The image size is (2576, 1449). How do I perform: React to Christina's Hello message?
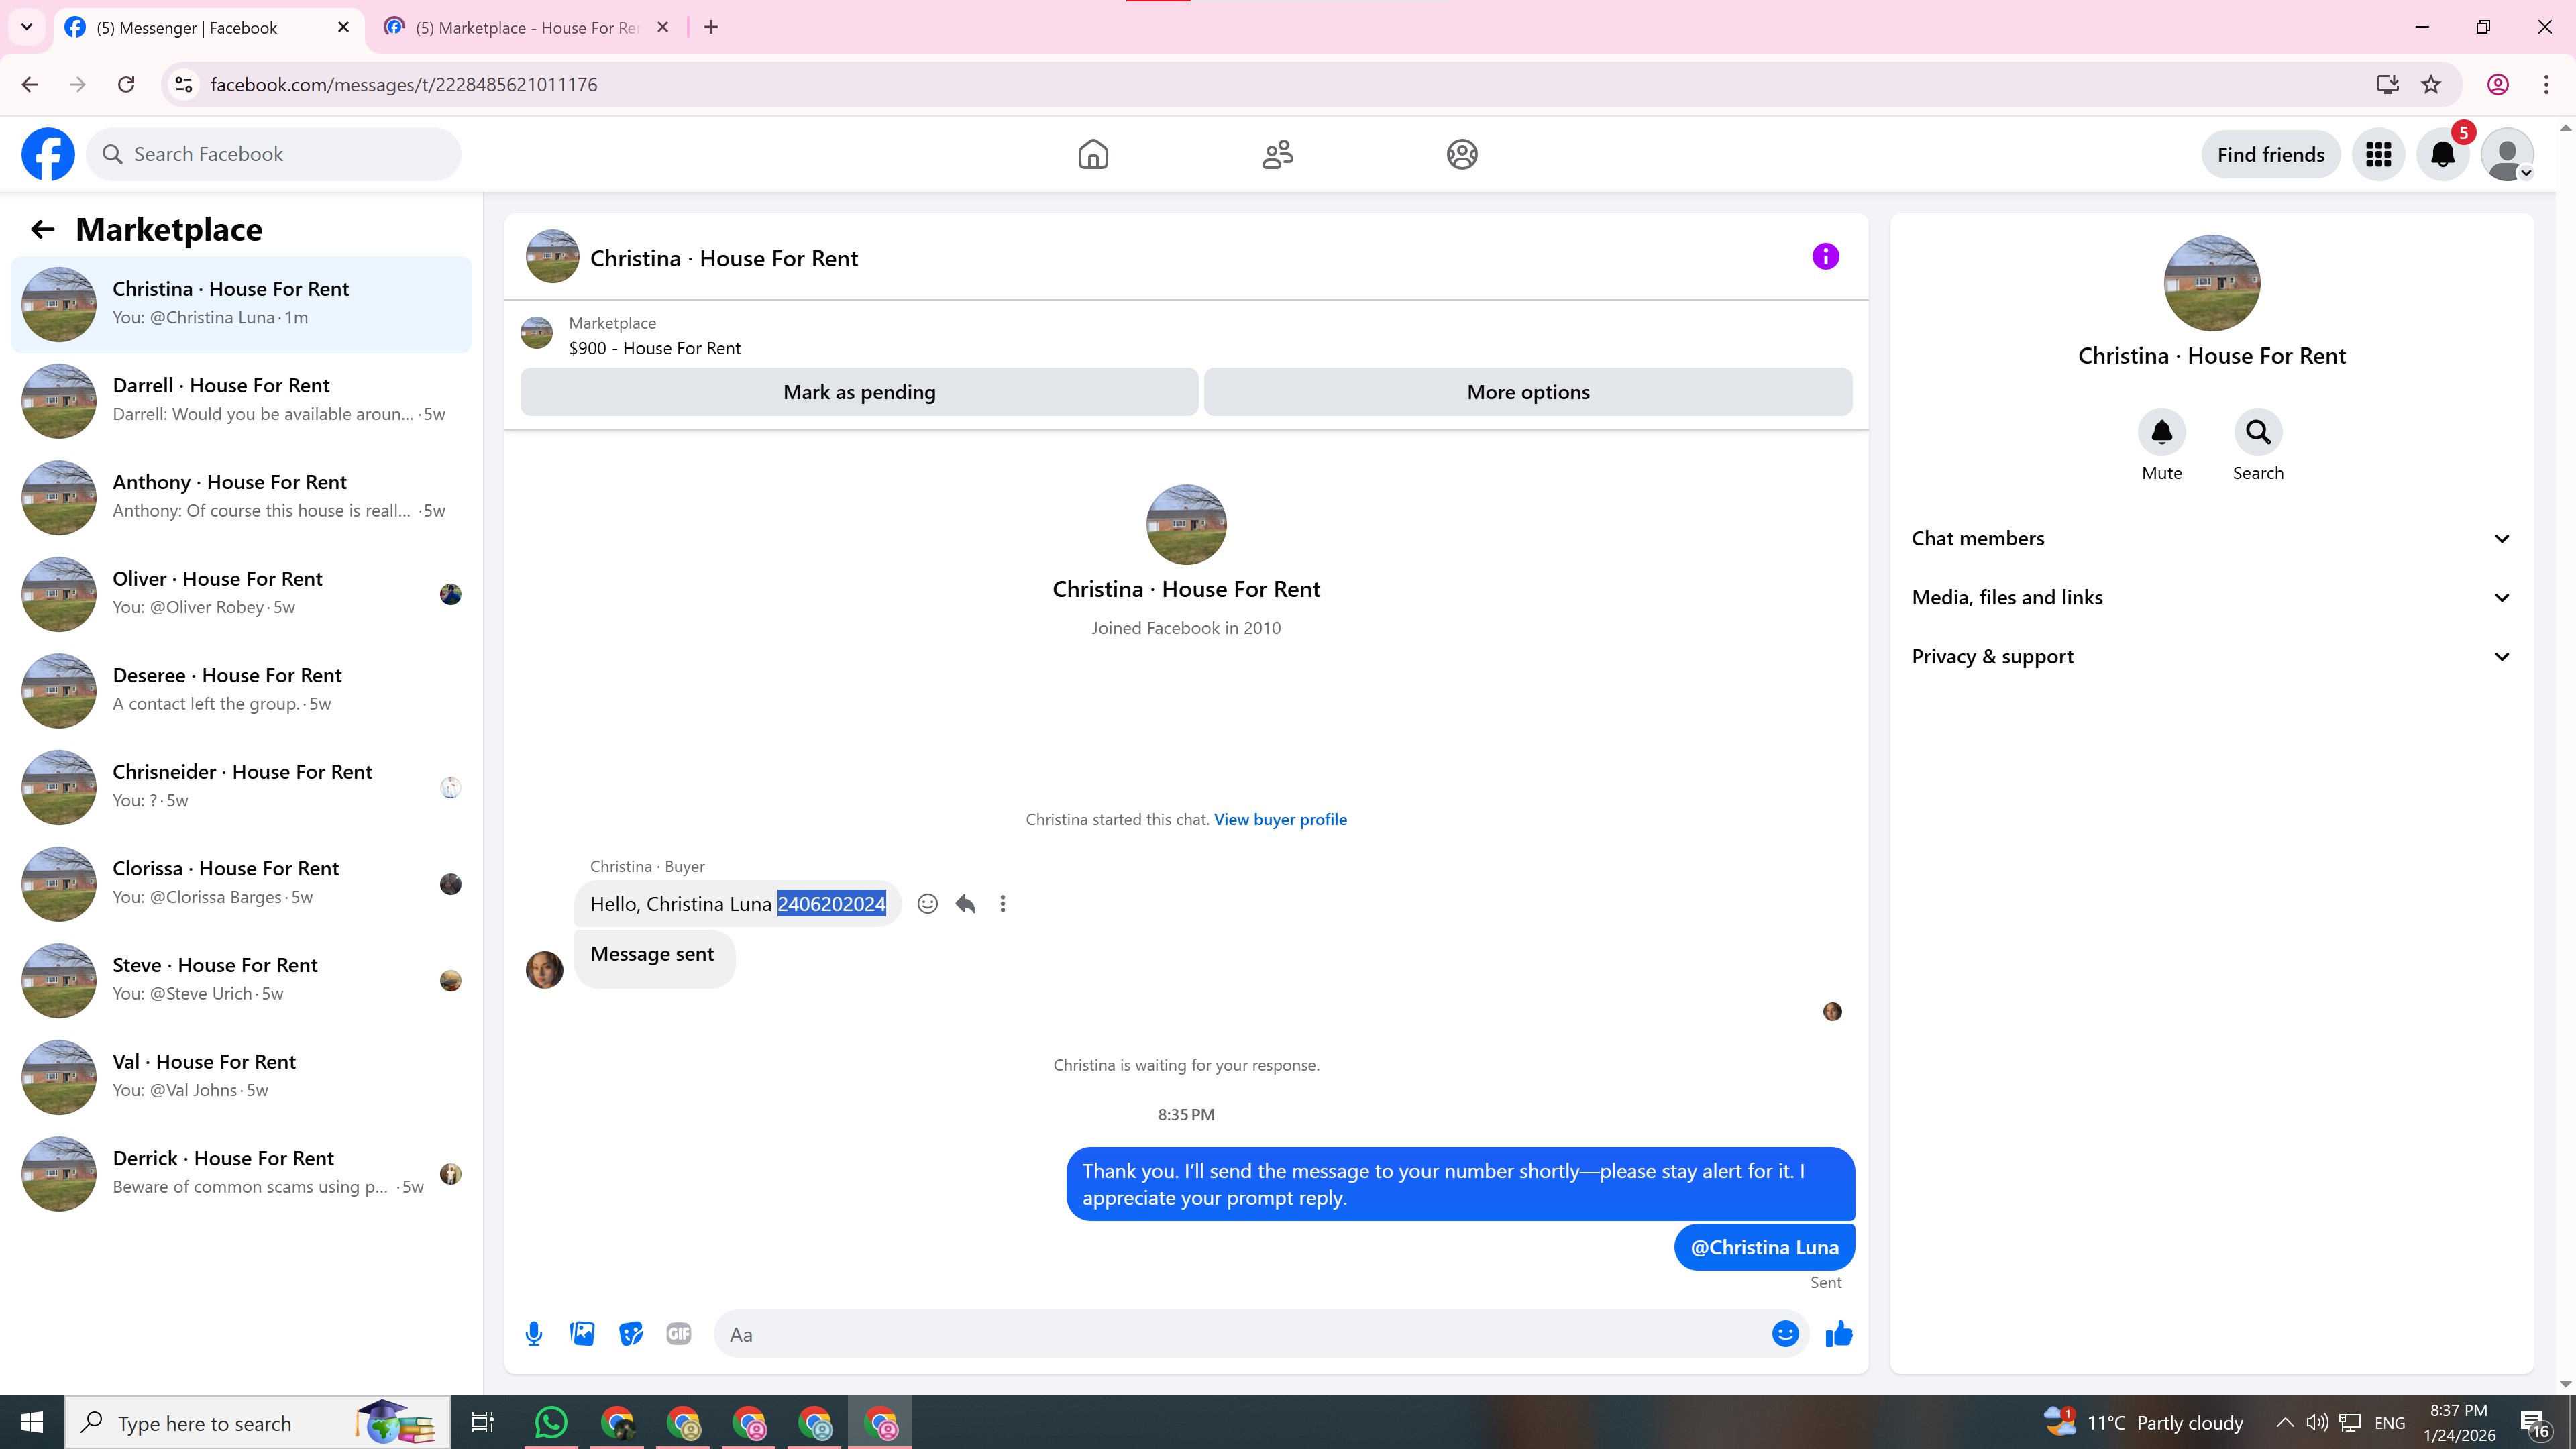tap(927, 904)
